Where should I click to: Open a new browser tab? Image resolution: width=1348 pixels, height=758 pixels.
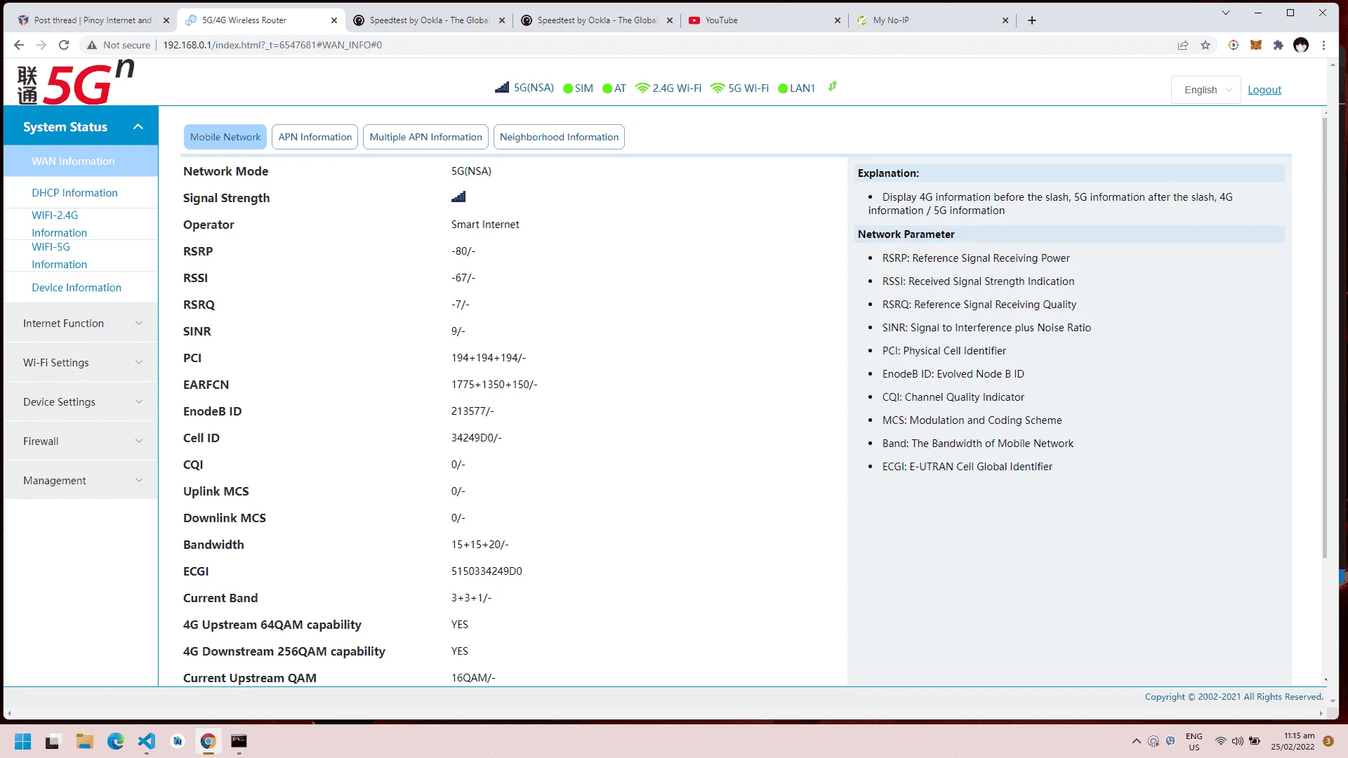click(1032, 20)
